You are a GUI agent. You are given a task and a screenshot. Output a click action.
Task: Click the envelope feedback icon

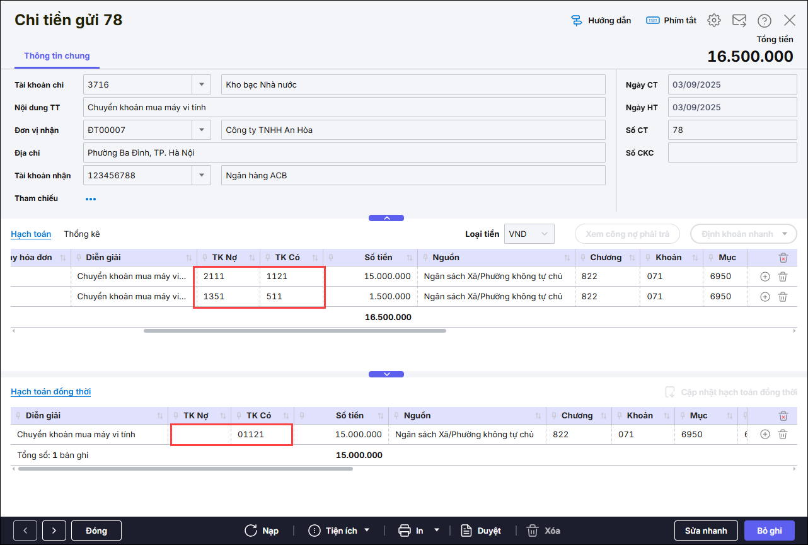pyautogui.click(x=739, y=20)
